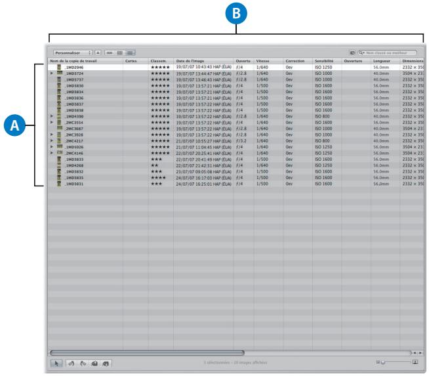Click the large thumbnail size icon
This screenshot has width=429, height=376.
415,362
